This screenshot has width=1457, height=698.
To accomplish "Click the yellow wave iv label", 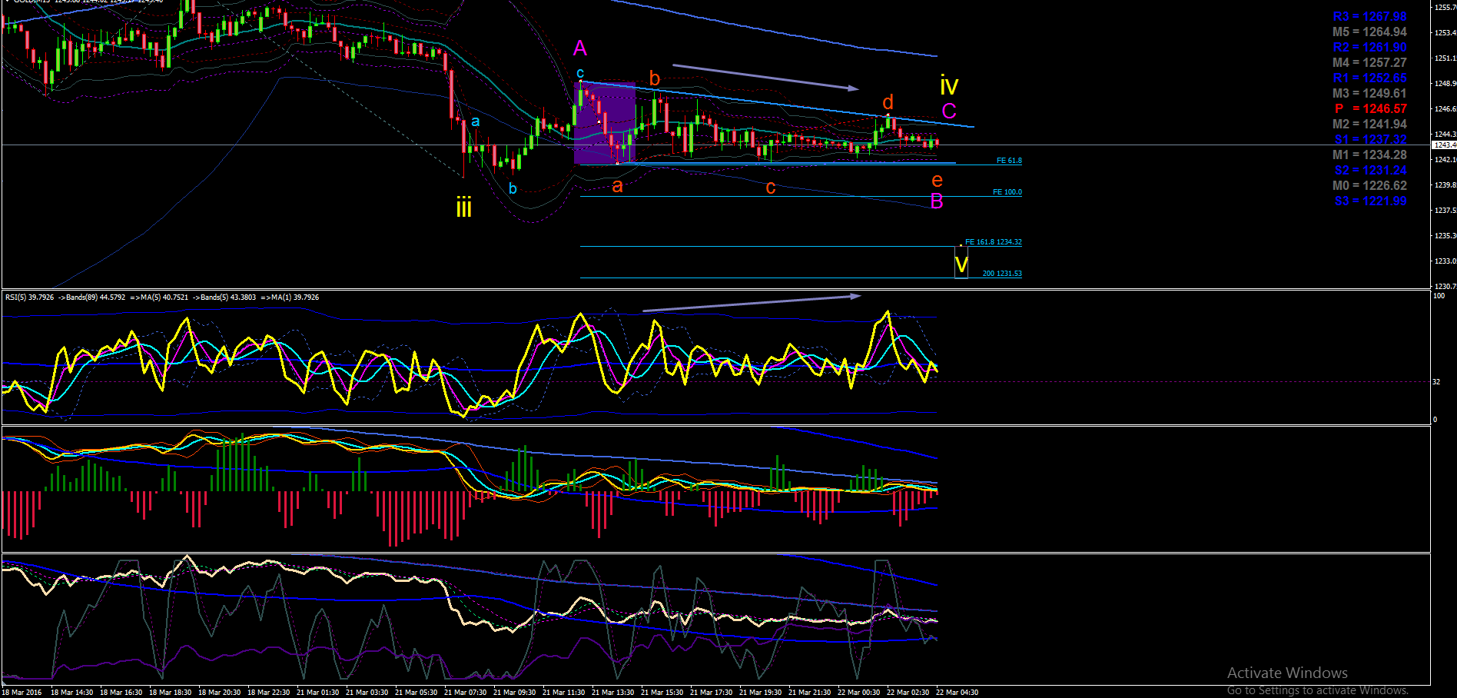I will 950,85.
